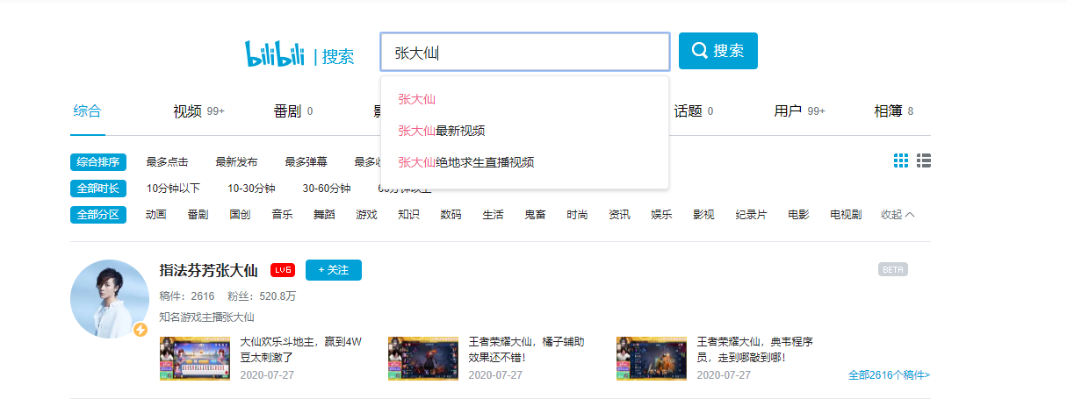The image size is (1067, 399).
Task: Click inside the 张大仙 search input
Action: (525, 52)
